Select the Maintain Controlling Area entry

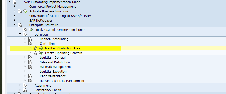point(62,48)
